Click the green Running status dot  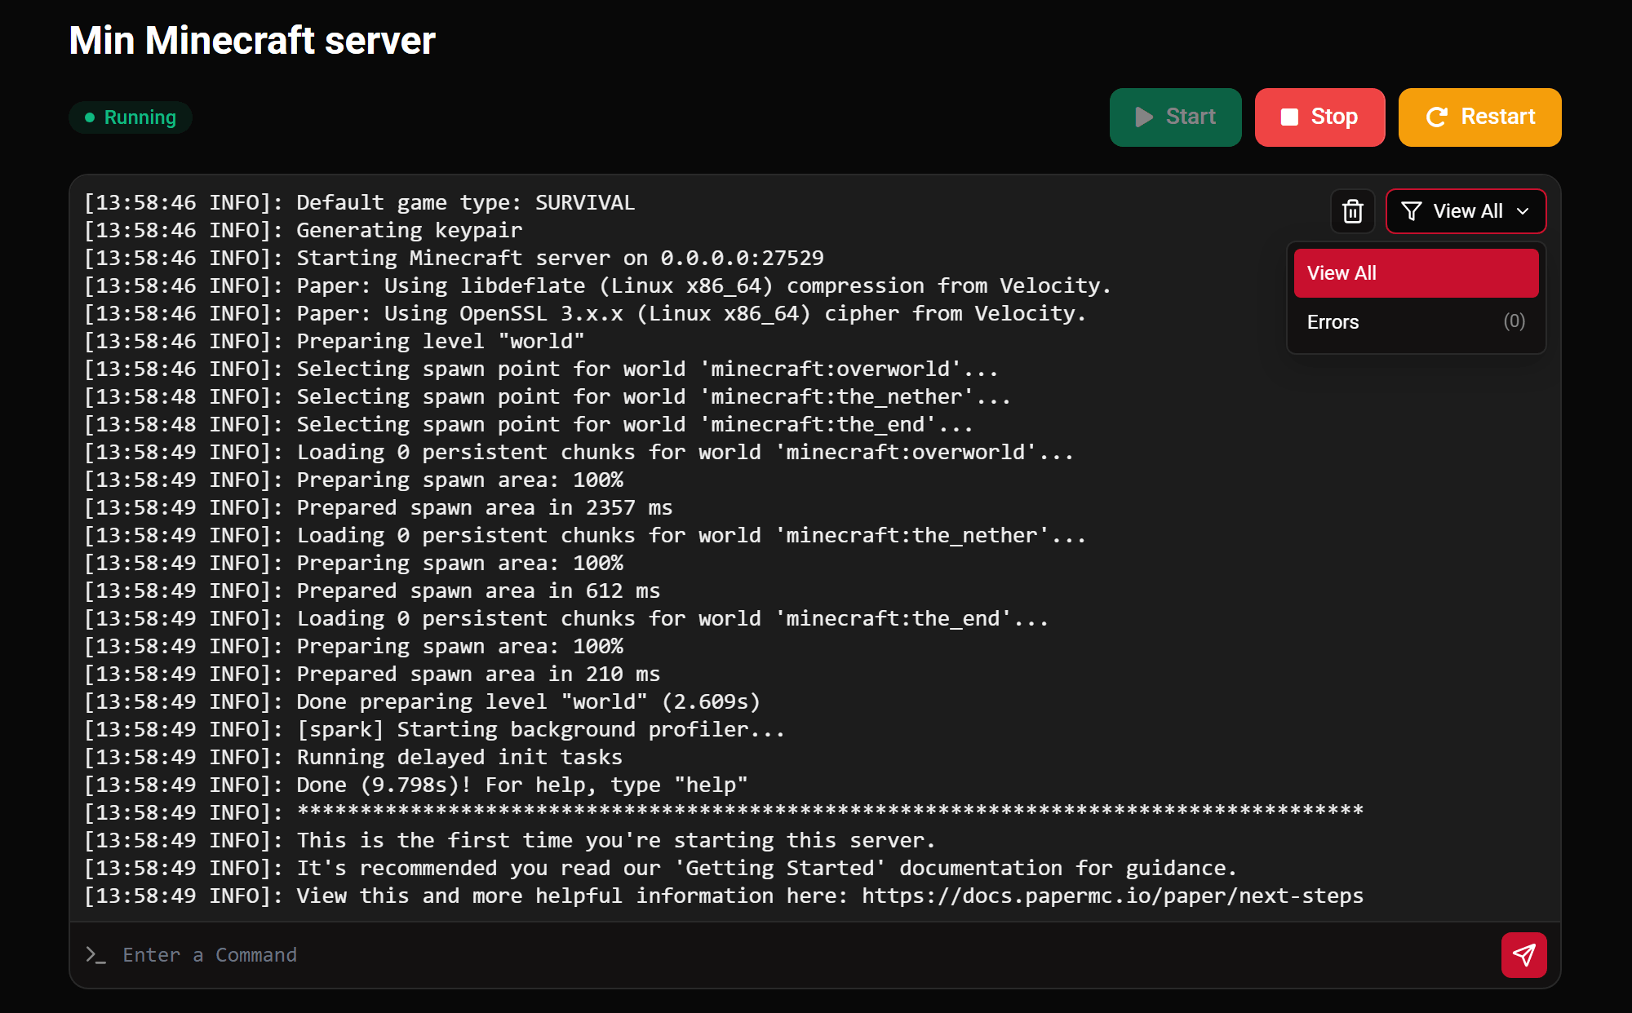pos(90,117)
